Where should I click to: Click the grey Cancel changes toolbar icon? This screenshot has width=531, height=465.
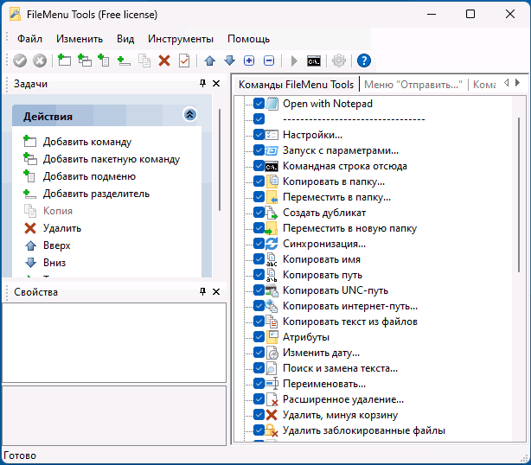[40, 61]
